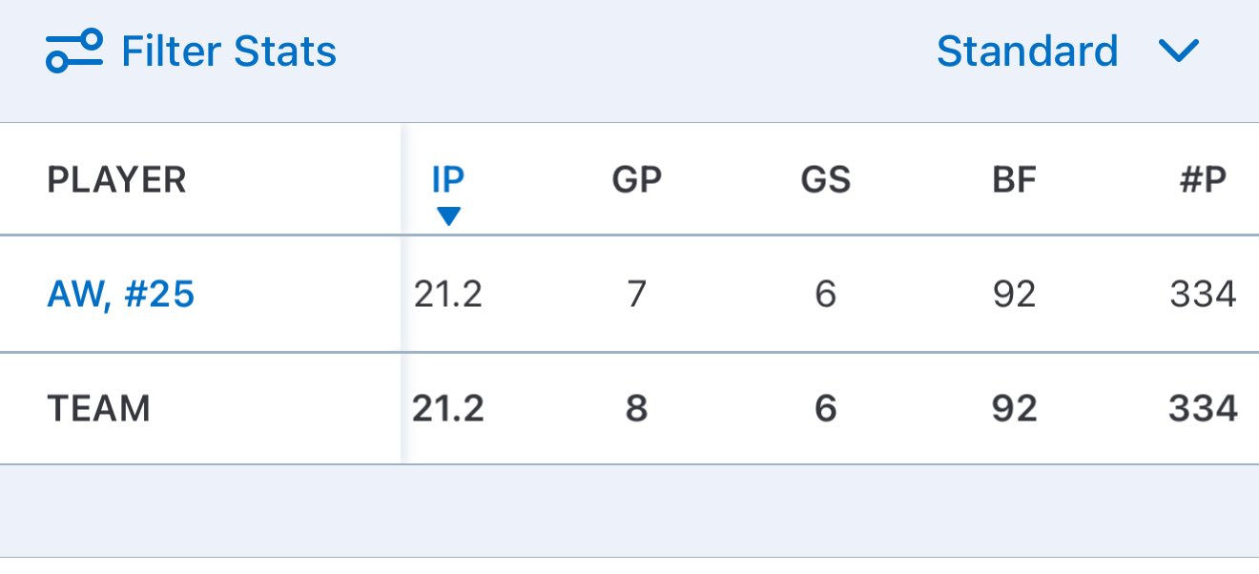The image size is (1259, 574).
Task: Open the Filter Stats link
Action: pyautogui.click(x=228, y=51)
